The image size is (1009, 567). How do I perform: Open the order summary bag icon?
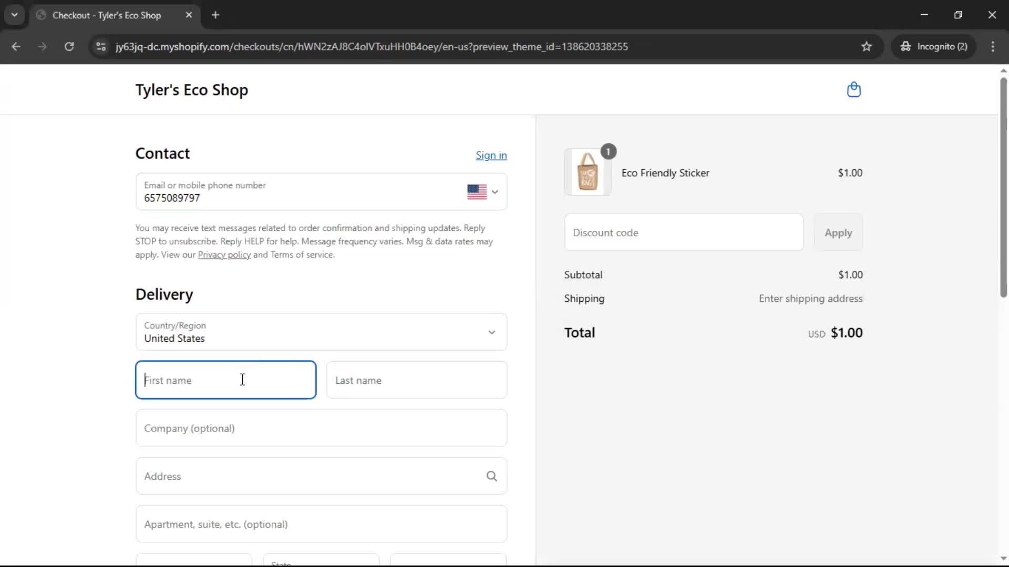click(853, 90)
